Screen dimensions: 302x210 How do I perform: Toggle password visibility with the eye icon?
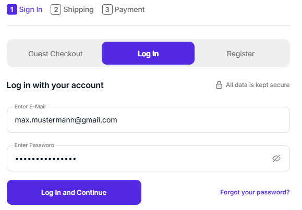click(x=276, y=158)
